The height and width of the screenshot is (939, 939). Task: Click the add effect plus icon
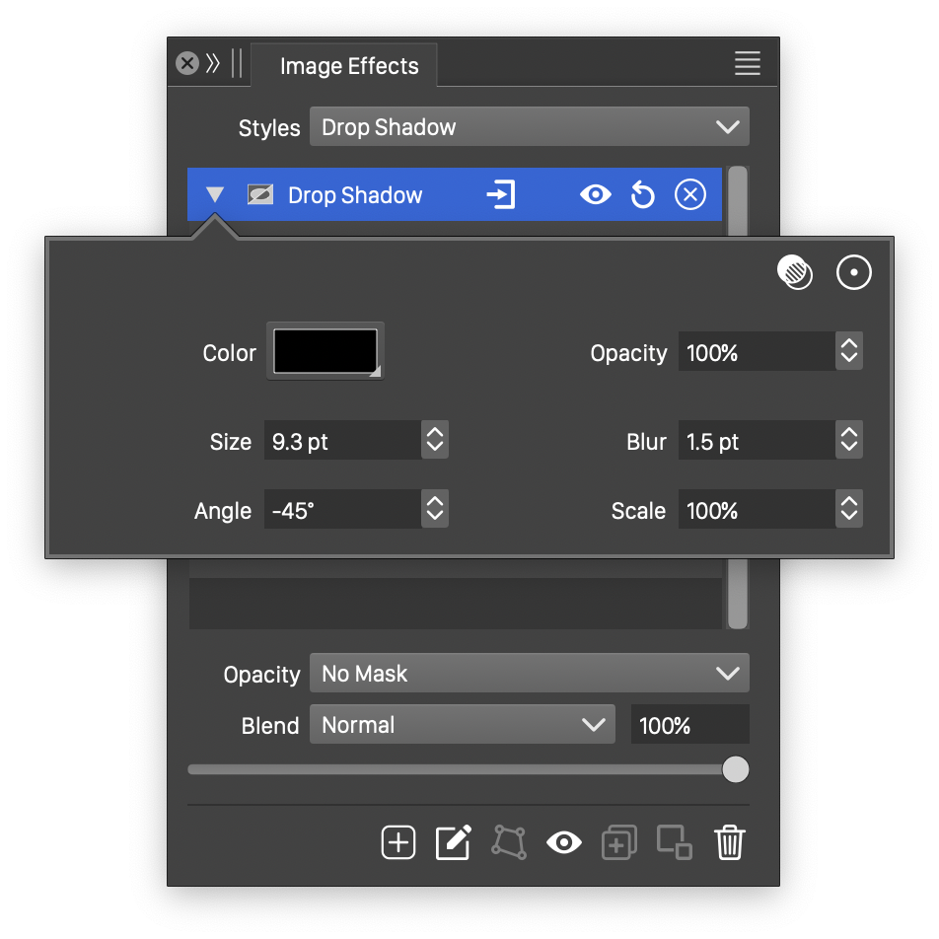point(398,842)
